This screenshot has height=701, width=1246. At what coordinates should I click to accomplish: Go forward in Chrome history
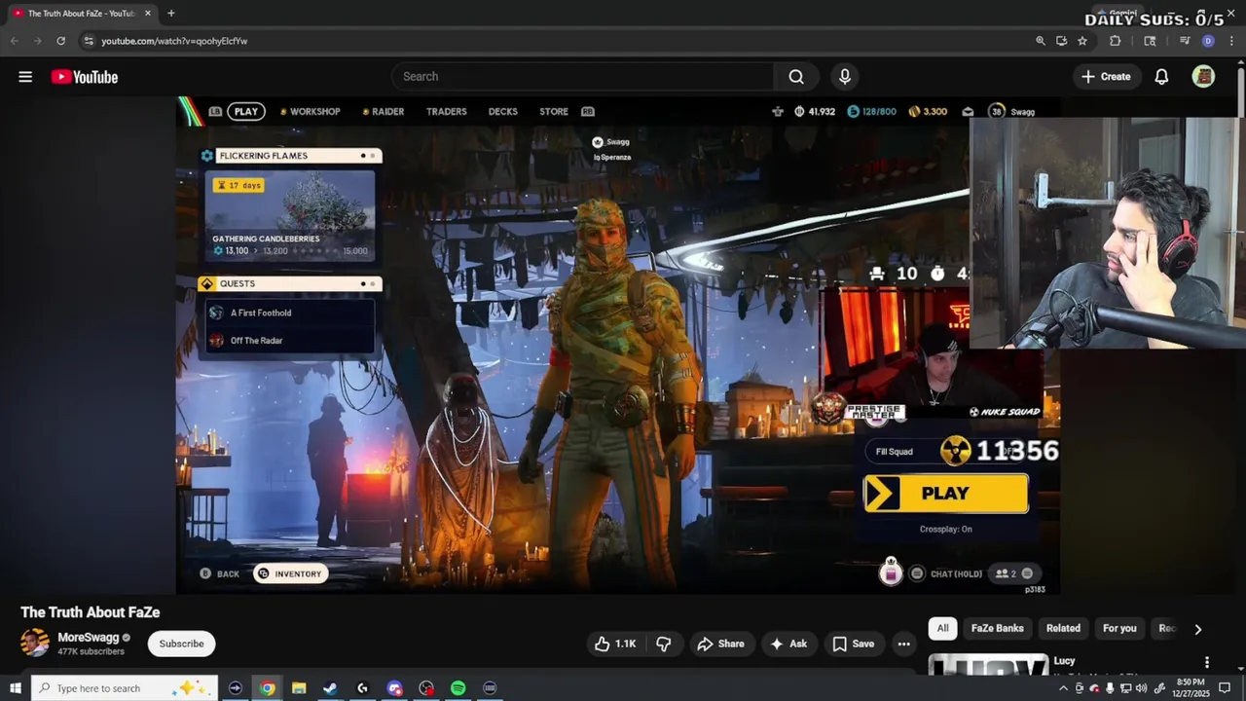(37, 41)
